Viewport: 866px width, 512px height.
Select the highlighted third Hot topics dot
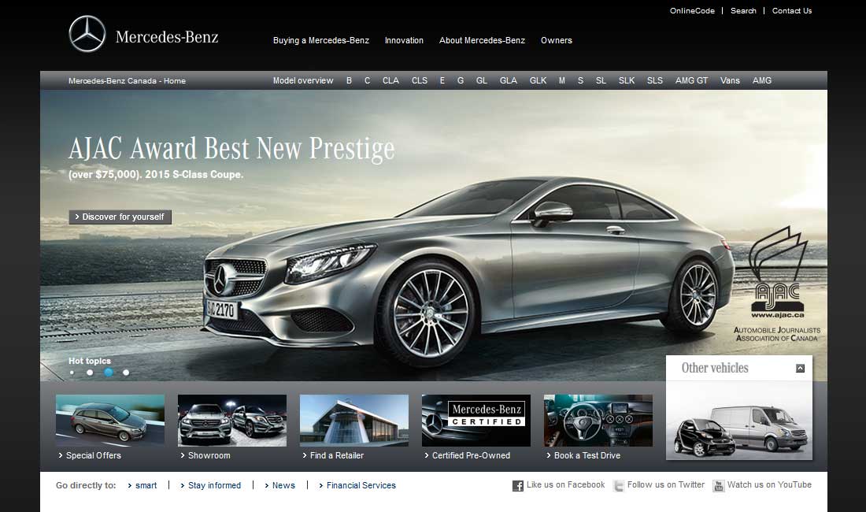[109, 373]
